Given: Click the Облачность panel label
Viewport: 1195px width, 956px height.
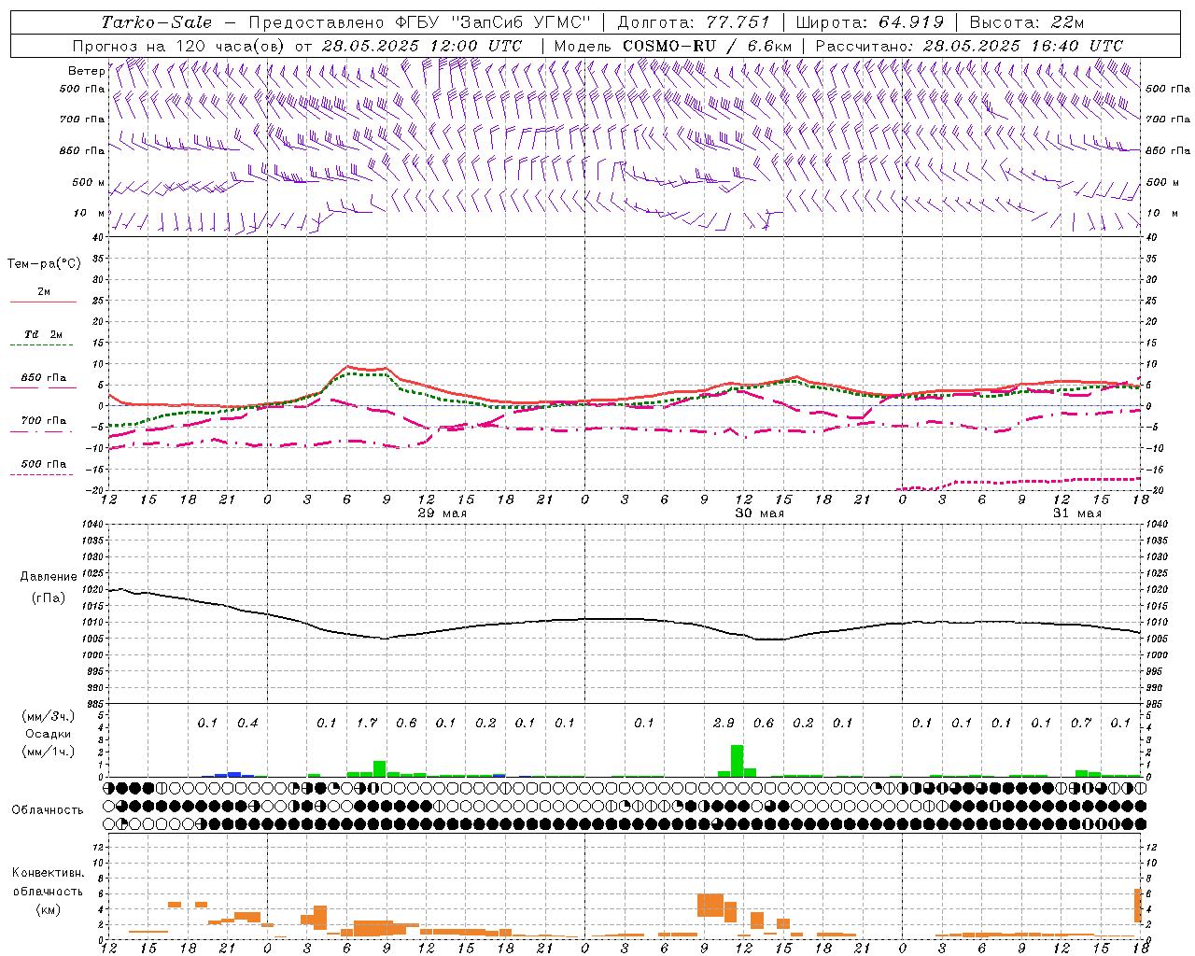Looking at the screenshot, I should pos(48,810).
